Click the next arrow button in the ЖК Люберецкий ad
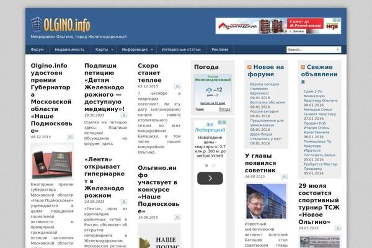This screenshot has width=372, height=248. pyautogui.click(x=210, y=178)
